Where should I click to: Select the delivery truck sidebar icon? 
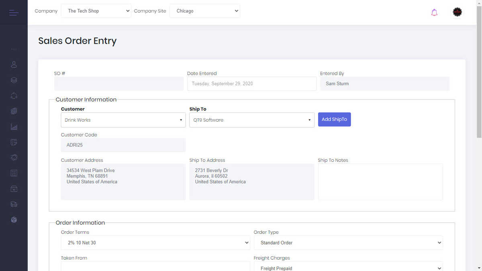14,204
